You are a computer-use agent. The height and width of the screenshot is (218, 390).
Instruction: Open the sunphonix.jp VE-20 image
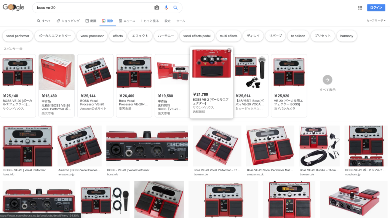(x=366, y=146)
